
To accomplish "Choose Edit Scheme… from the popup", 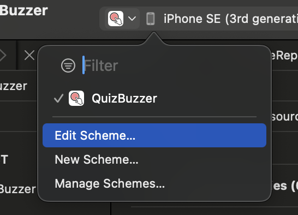I will click(154, 135).
